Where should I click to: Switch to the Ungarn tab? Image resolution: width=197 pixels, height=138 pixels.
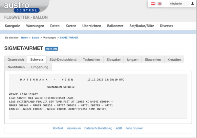click(133, 59)
